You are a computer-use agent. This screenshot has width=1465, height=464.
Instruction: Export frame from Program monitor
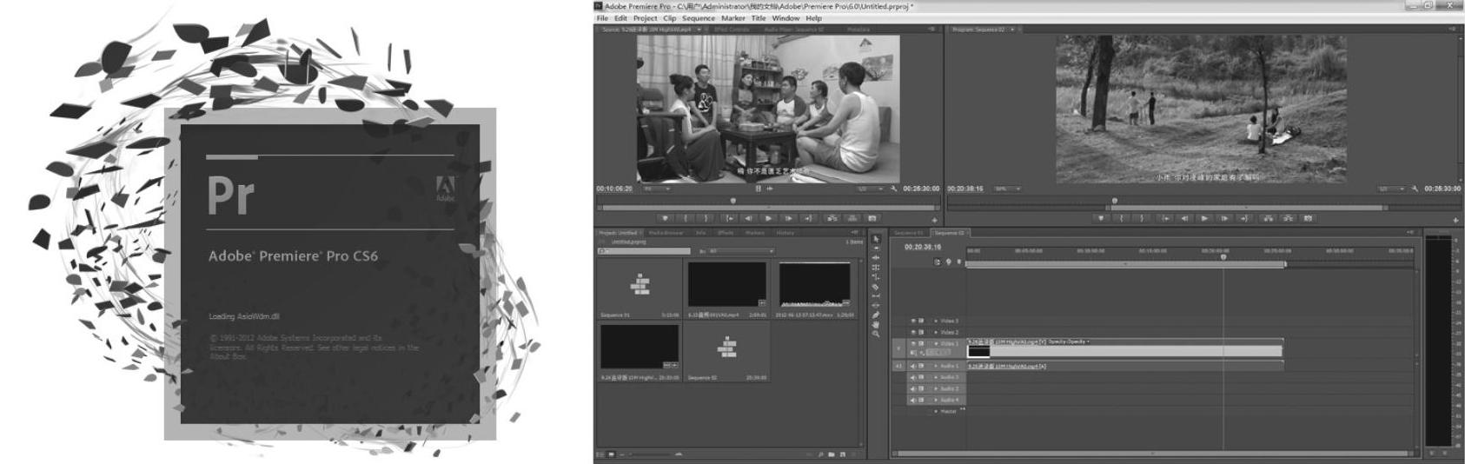(x=1308, y=219)
